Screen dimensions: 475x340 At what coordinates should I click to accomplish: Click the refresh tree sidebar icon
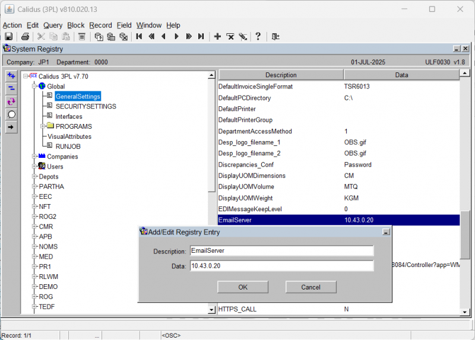pos(11,101)
